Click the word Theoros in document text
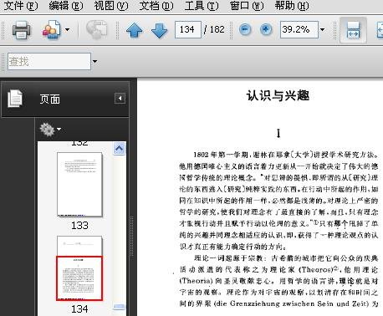The height and width of the screenshot is (316, 383). tap(316, 270)
